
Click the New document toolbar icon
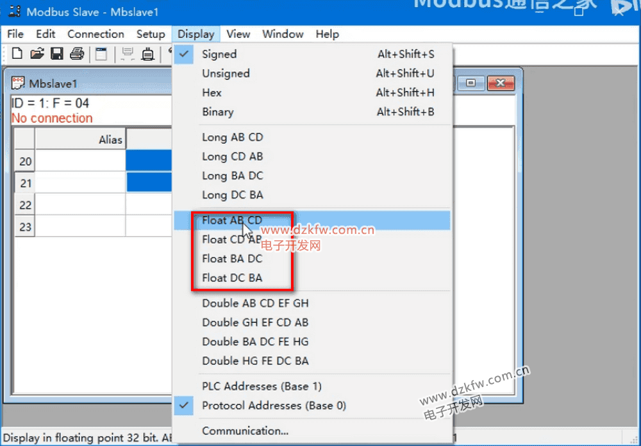click(17, 54)
